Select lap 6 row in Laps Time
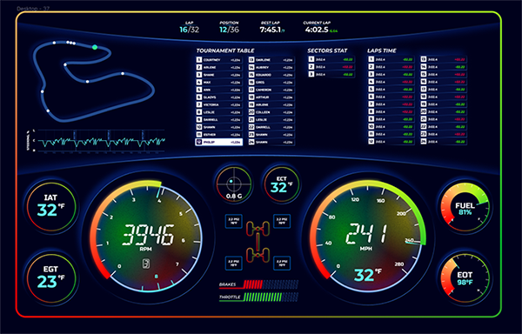Image resolution: width=522 pixels, height=334 pixels. (x=391, y=97)
